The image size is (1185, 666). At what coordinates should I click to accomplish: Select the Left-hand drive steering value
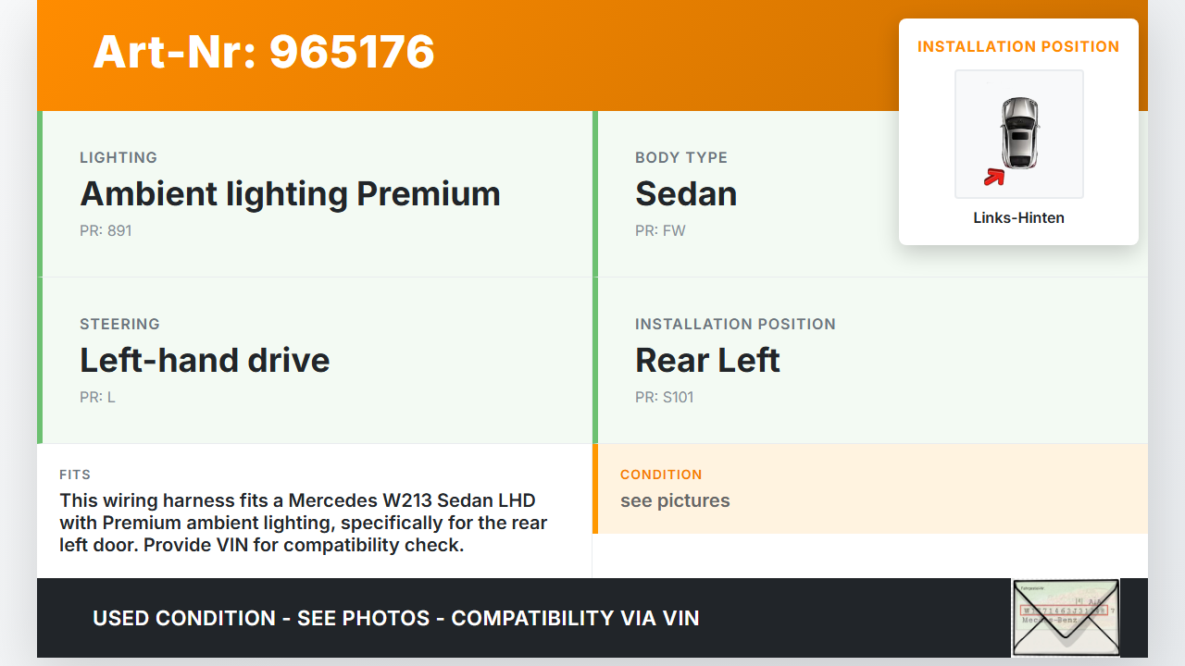tap(205, 361)
